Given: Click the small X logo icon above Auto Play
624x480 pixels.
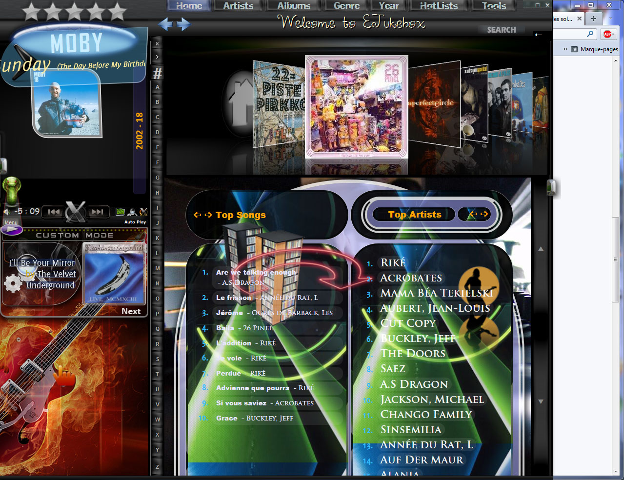Looking at the screenshot, I should [143, 212].
